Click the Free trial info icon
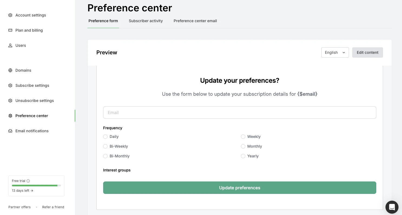 click(28, 181)
